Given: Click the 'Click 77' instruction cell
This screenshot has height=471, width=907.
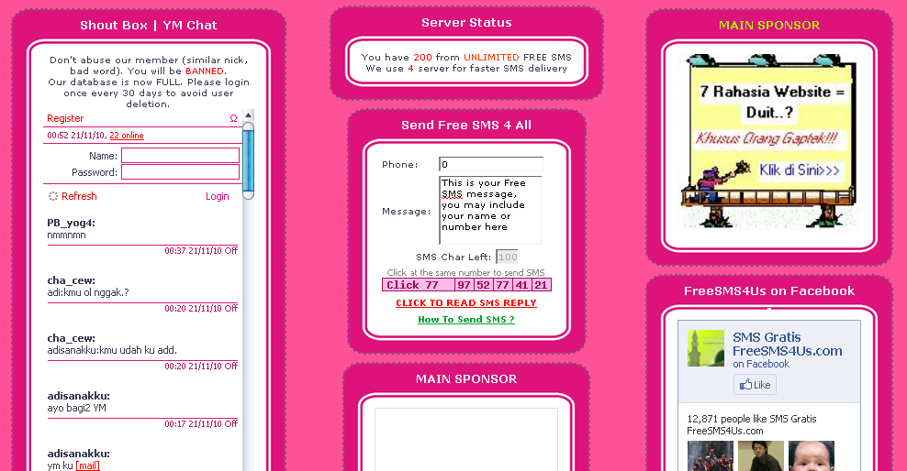Looking at the screenshot, I should pos(419,285).
